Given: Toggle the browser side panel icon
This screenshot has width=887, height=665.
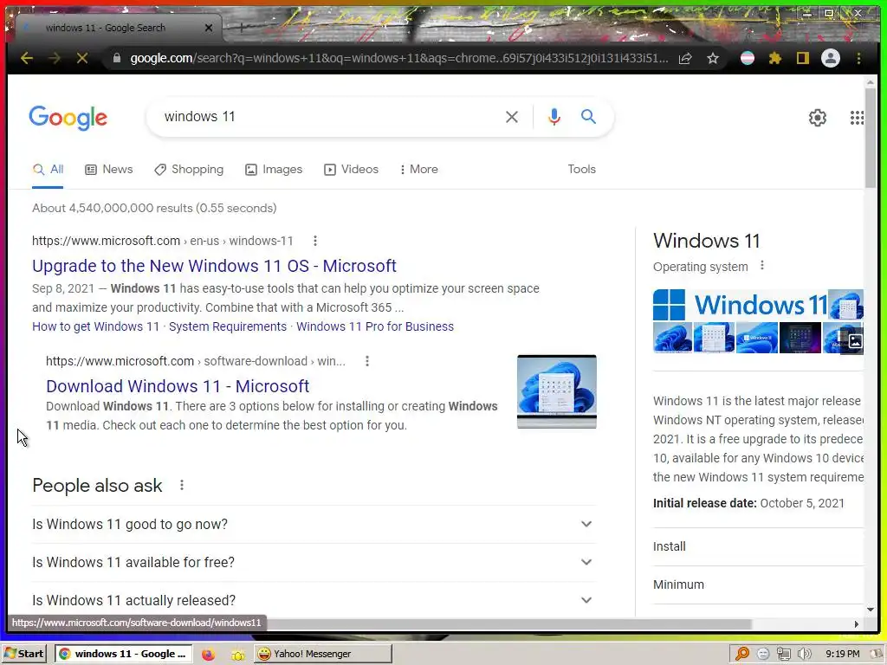Looking at the screenshot, I should pos(803,58).
